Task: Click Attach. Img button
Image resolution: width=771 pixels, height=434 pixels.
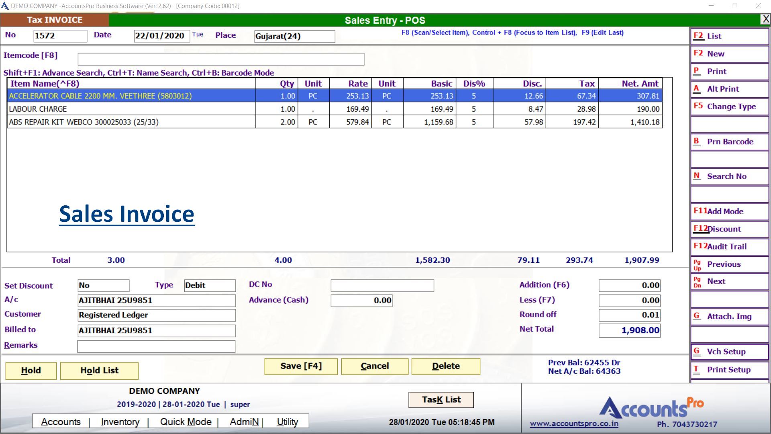Action: tap(729, 317)
